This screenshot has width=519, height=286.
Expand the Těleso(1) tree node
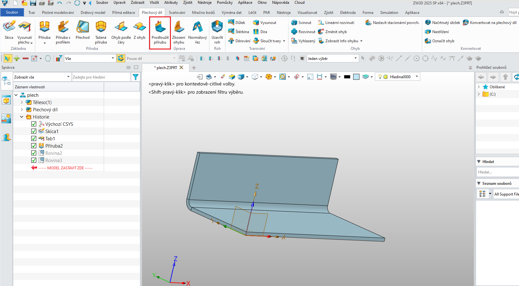tap(22, 102)
